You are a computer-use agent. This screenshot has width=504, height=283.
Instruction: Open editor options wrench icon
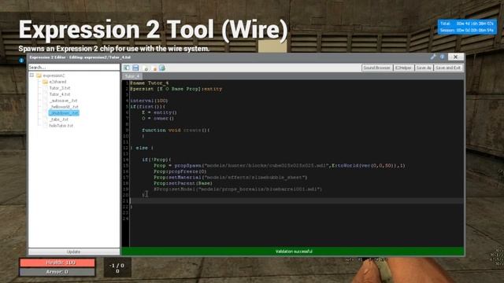coord(433,57)
